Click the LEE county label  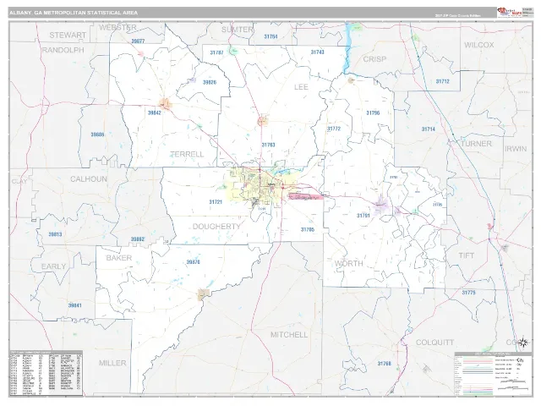(301, 87)
